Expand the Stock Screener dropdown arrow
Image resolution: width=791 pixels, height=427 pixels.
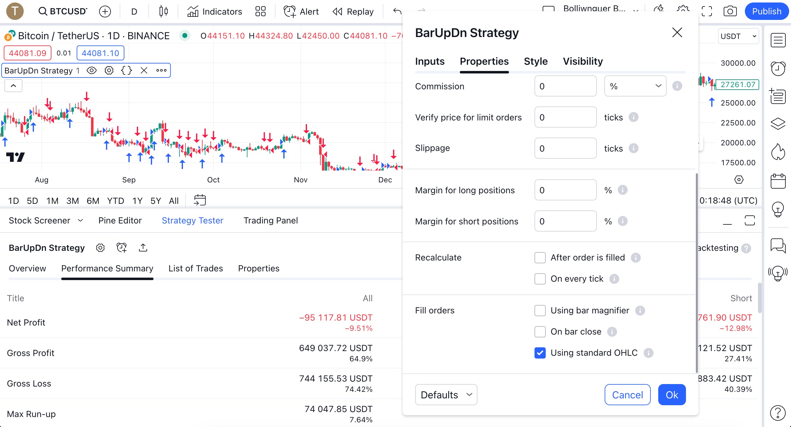80,220
